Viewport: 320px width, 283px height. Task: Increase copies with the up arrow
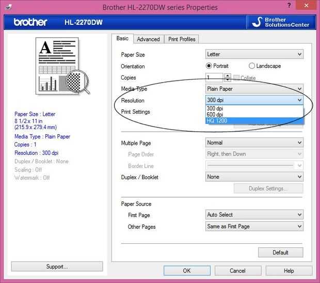pyautogui.click(x=227, y=76)
